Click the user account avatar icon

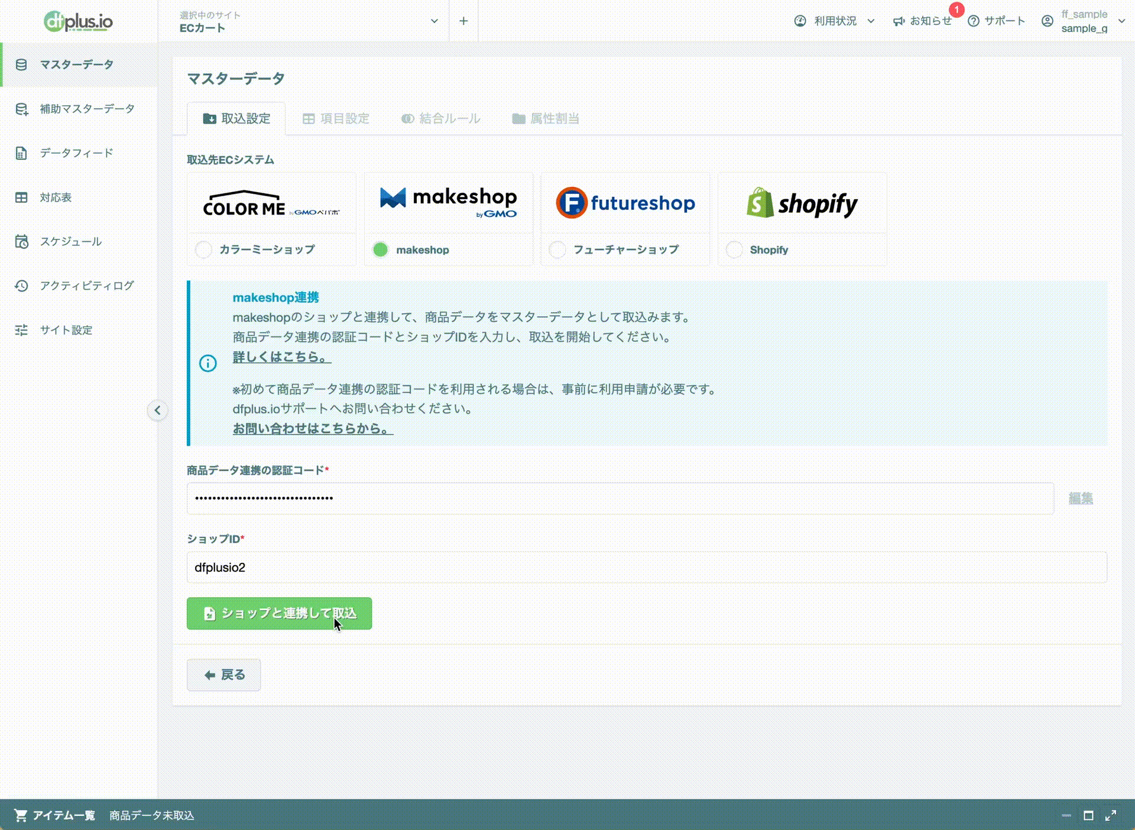[x=1047, y=21]
